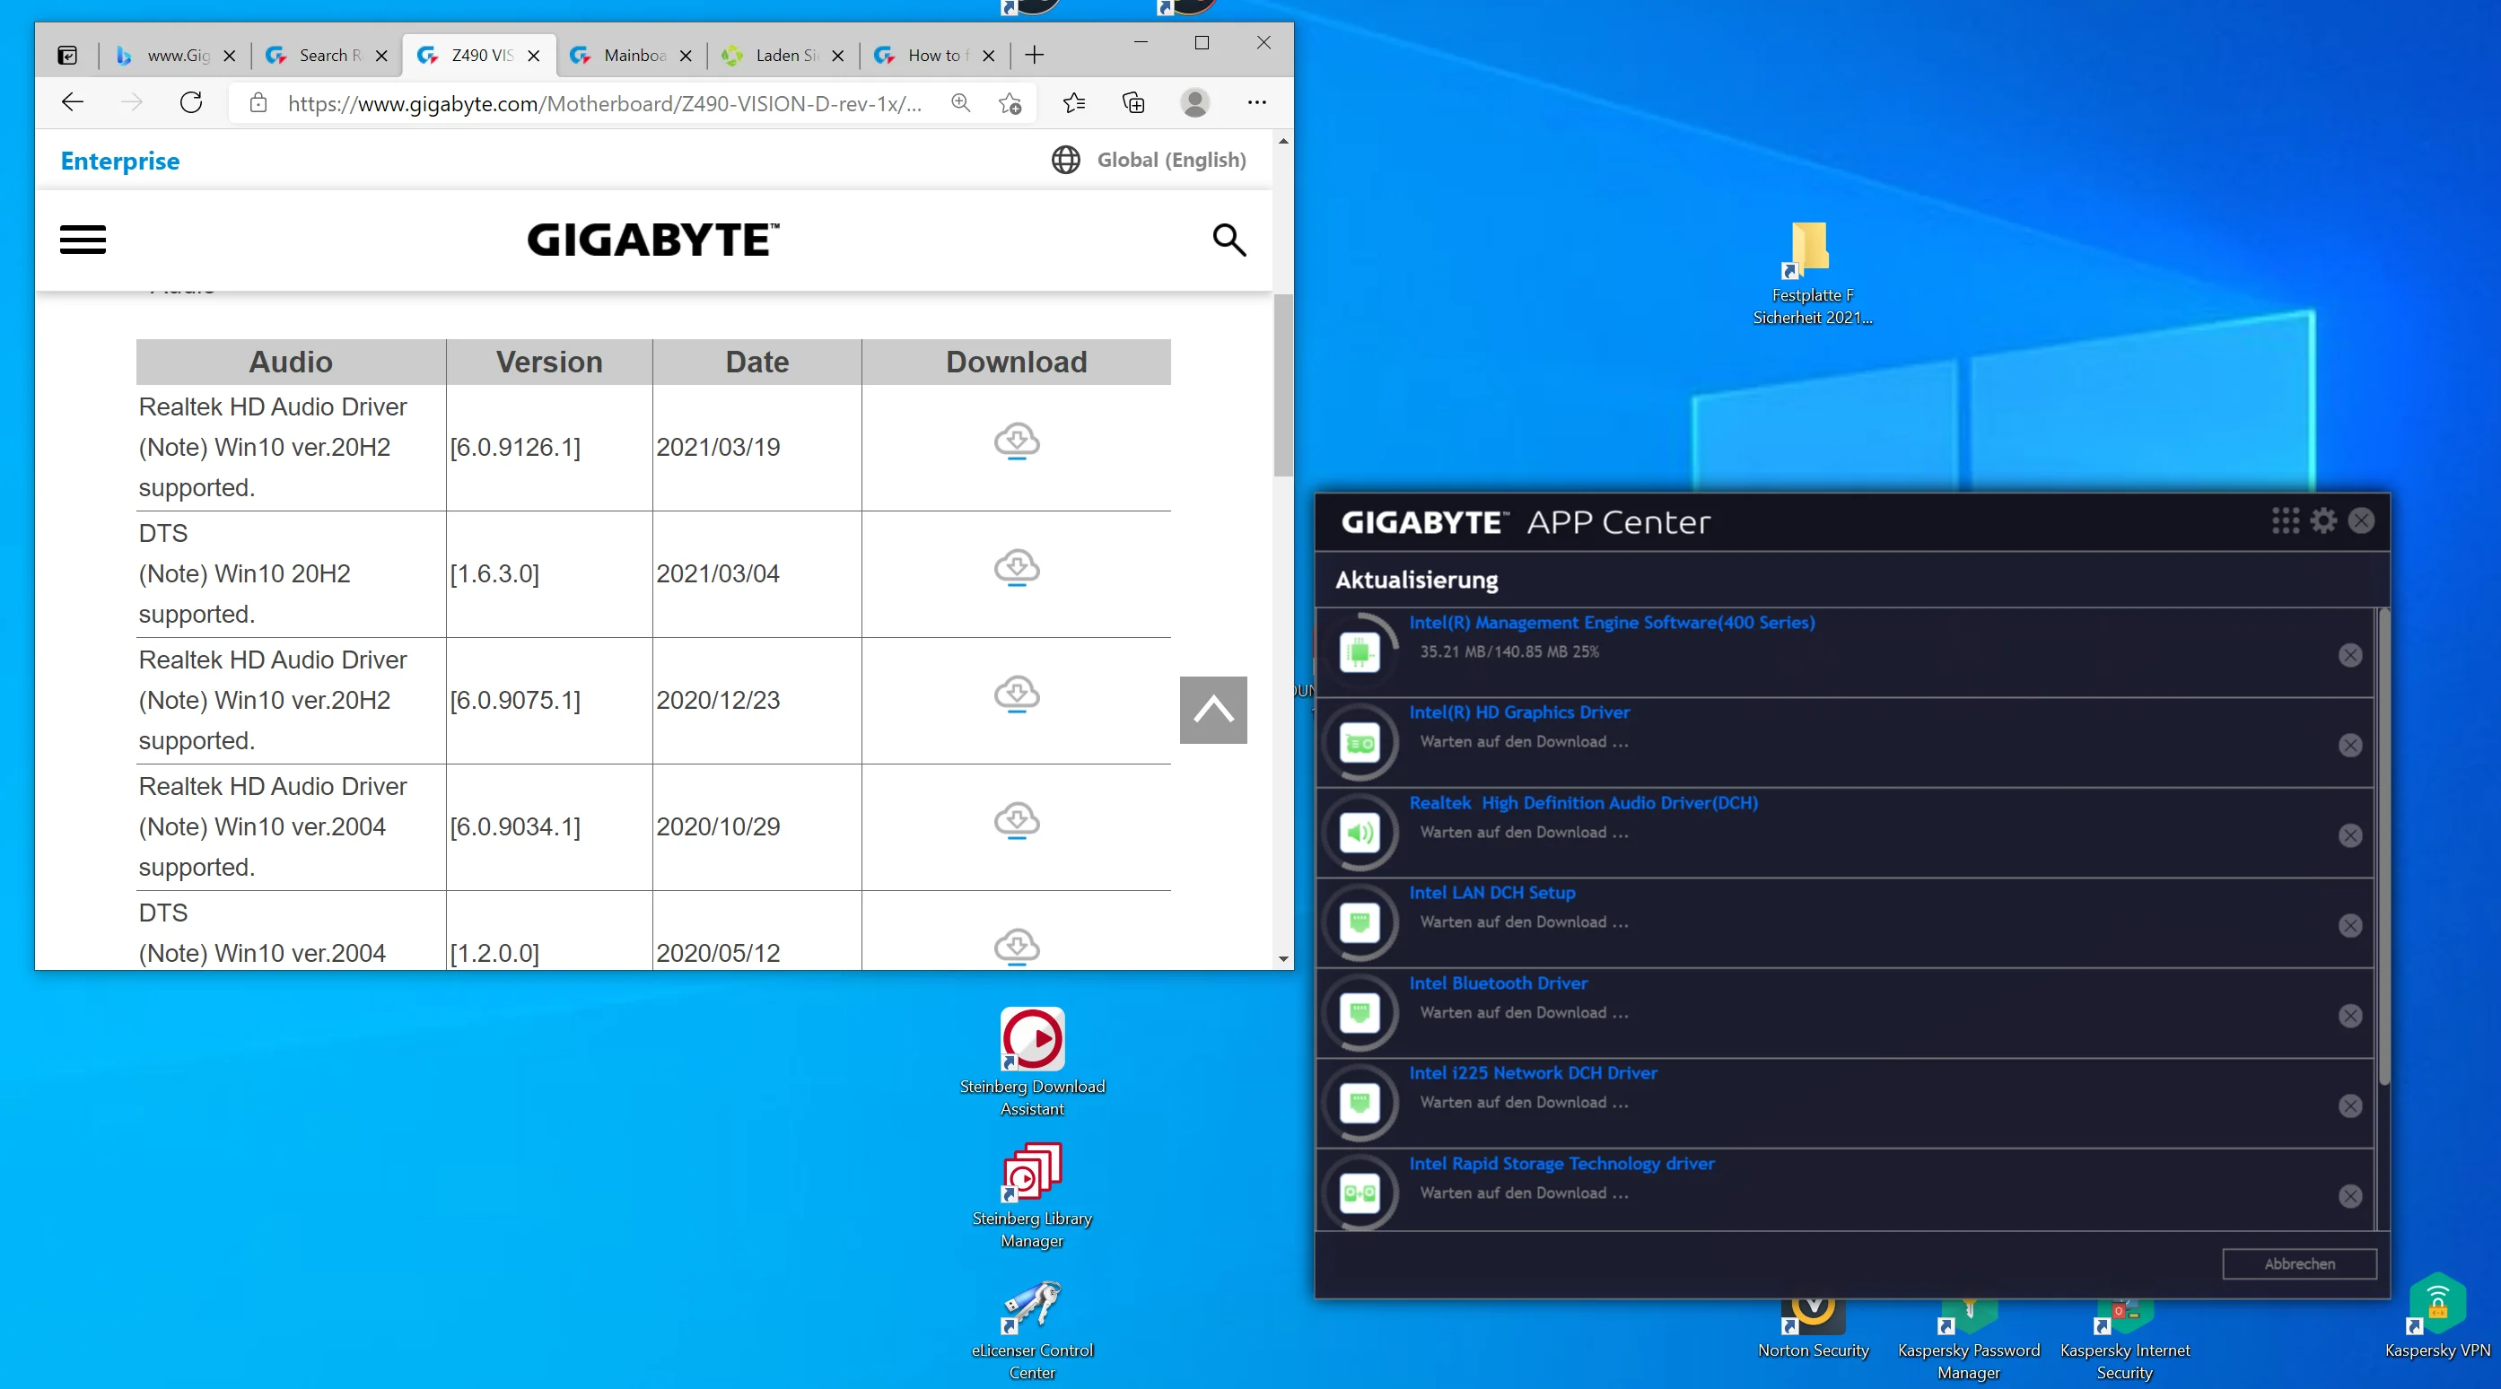Change region from Global (English)
Image resolution: width=2501 pixels, height=1389 pixels.
pos(1148,160)
